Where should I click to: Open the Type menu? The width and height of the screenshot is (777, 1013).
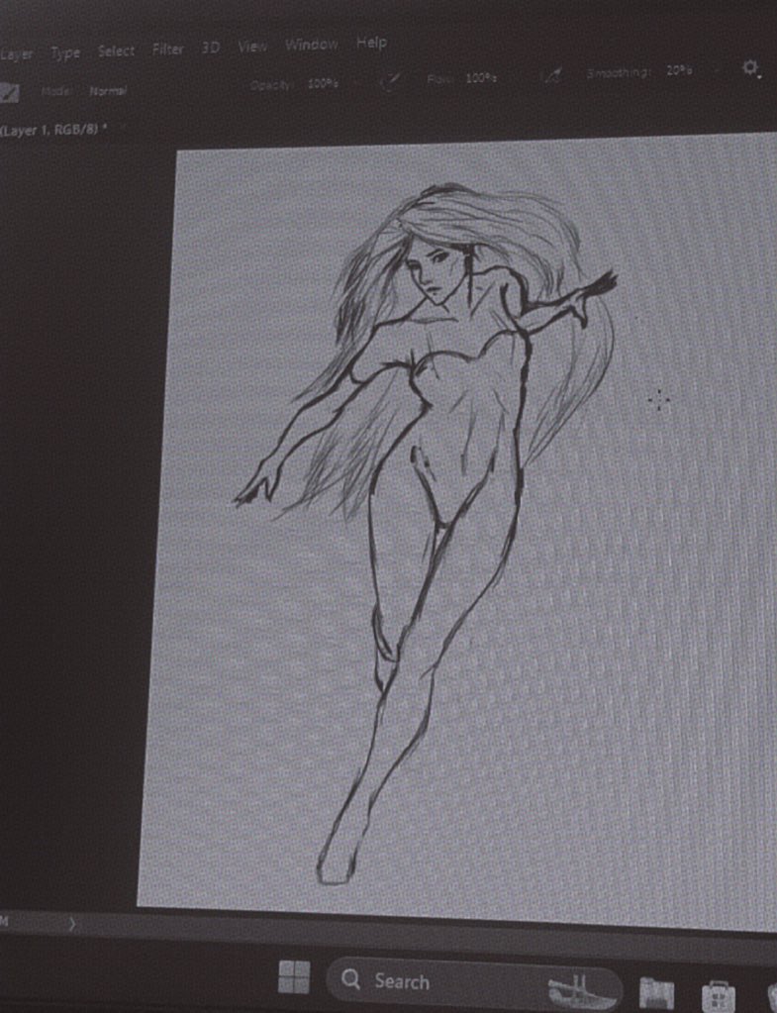click(x=66, y=52)
